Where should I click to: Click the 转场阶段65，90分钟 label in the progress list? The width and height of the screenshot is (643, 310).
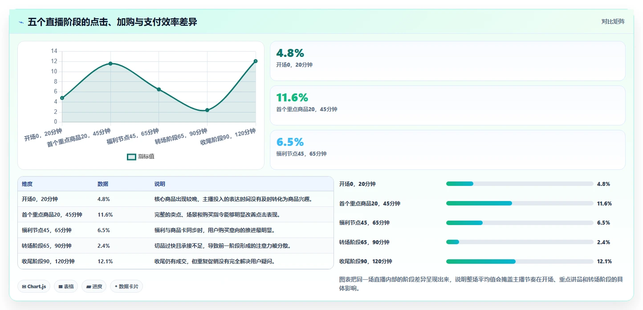364,242
